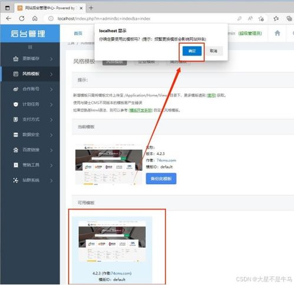The width and height of the screenshot is (294, 285).
Task: Expand the 风格模板 chevron arrow
Action: (51, 74)
